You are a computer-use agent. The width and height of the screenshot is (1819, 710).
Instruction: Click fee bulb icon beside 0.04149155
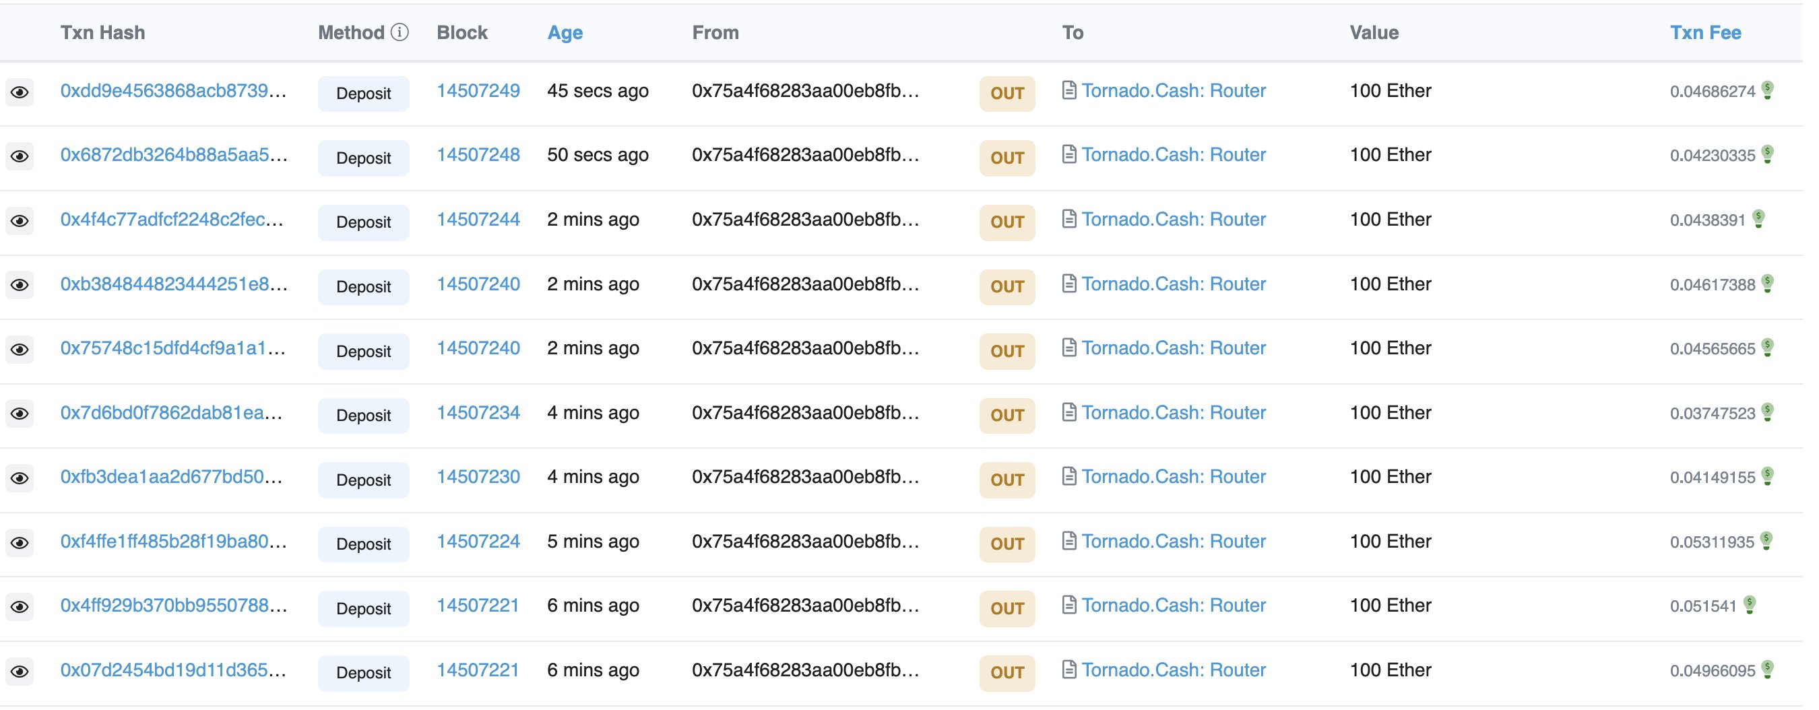tap(1768, 477)
